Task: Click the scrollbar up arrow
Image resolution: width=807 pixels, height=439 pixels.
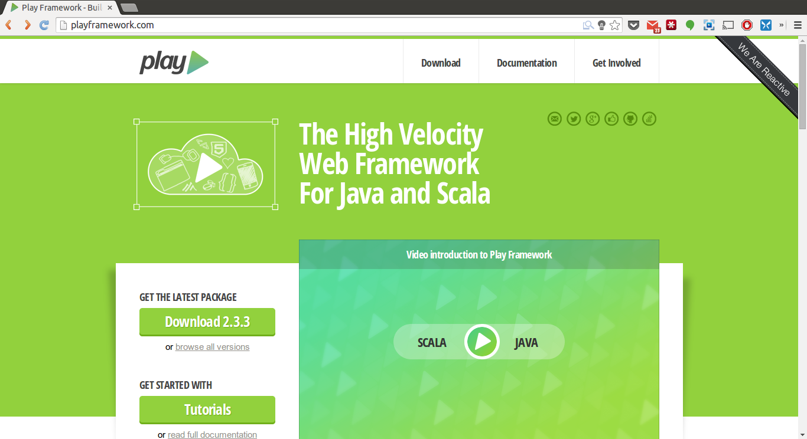Action: point(802,40)
